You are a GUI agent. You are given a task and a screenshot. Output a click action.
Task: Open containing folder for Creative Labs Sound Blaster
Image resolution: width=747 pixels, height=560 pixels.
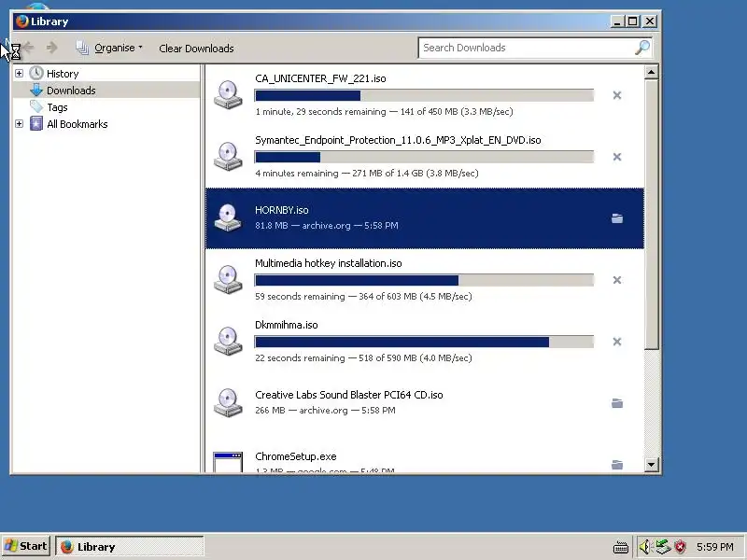coord(617,403)
